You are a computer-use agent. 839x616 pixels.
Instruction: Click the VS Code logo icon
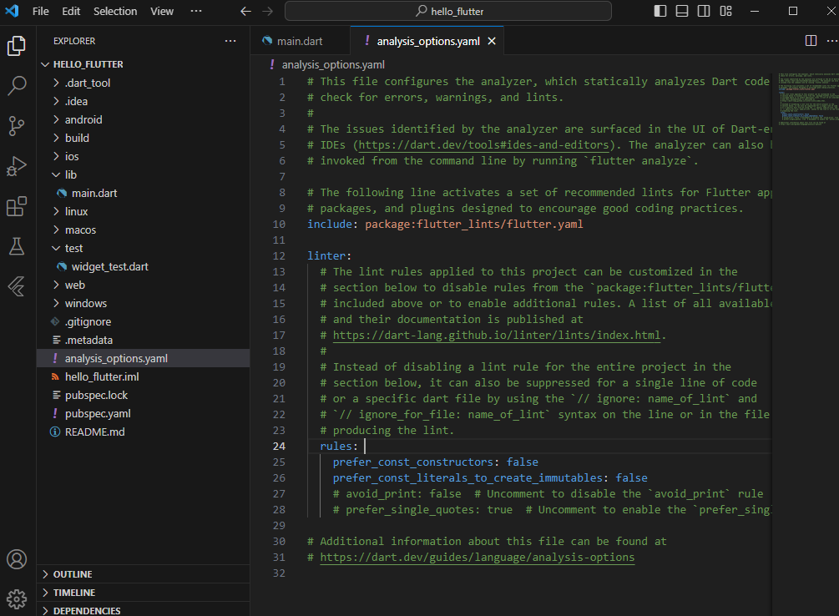pyautogui.click(x=12, y=11)
